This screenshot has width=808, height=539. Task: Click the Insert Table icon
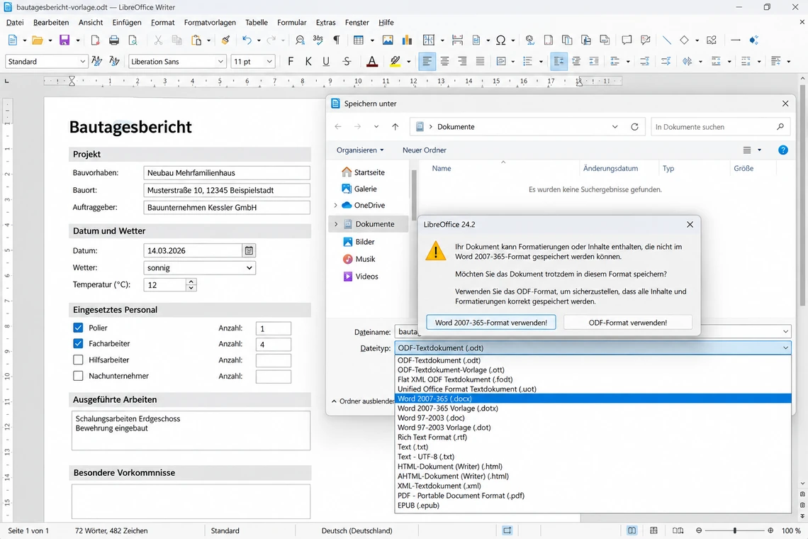359,40
